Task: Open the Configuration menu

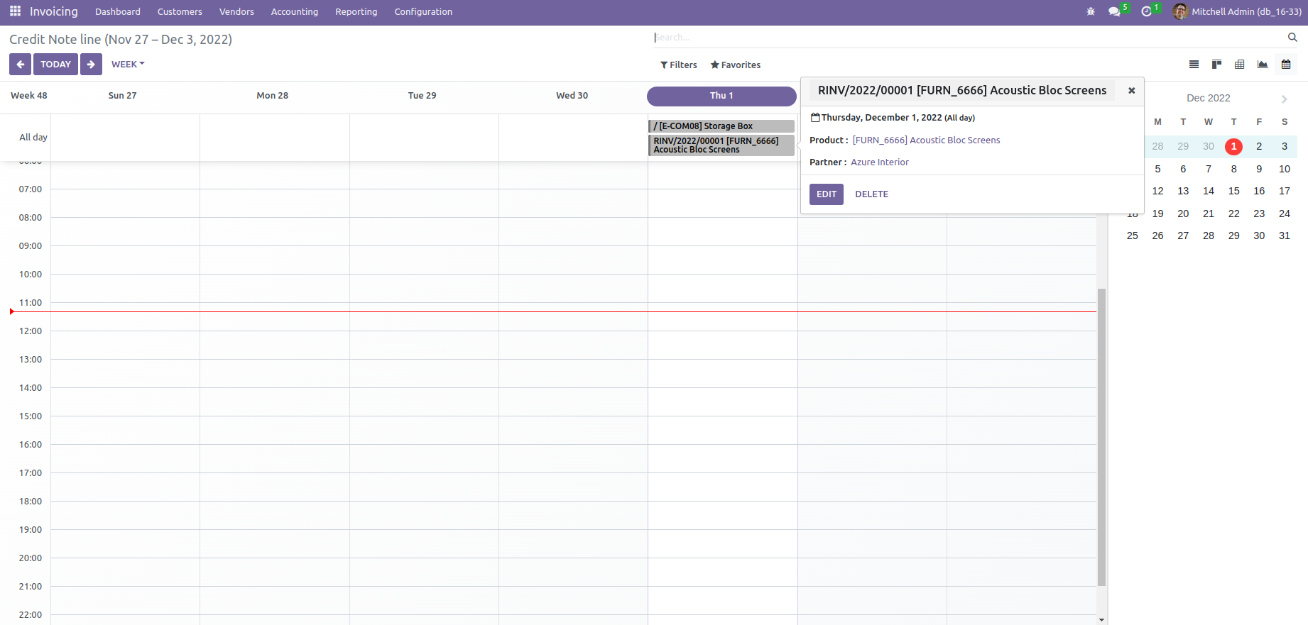Action: tap(423, 12)
